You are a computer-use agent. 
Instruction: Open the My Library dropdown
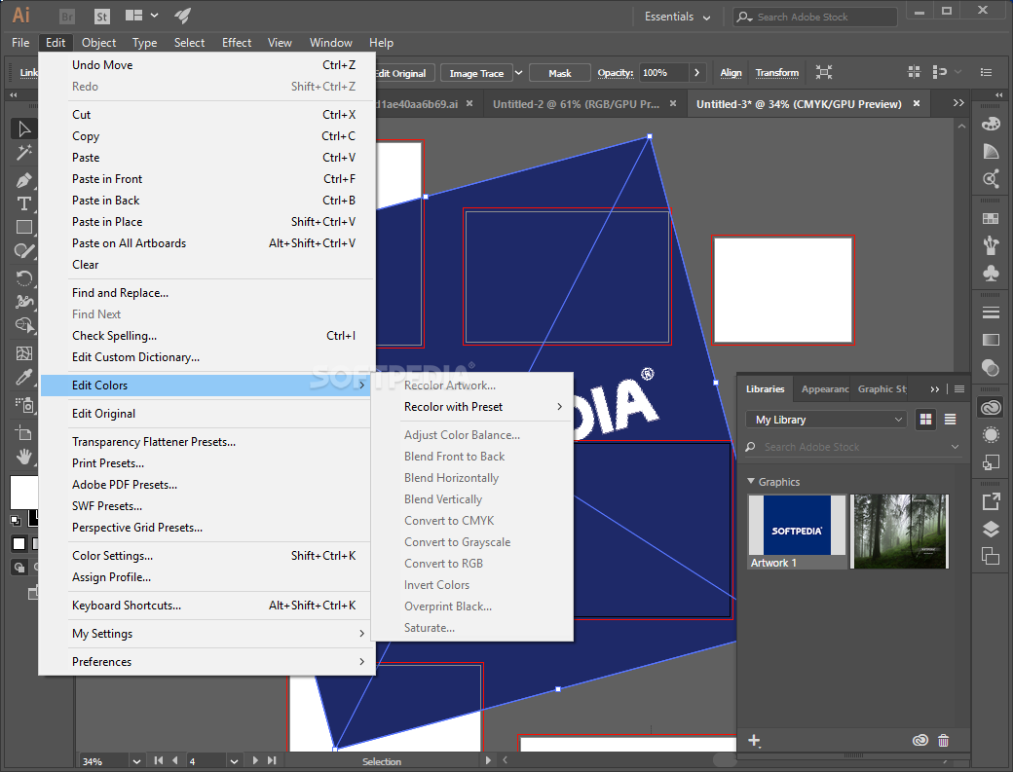click(x=826, y=420)
